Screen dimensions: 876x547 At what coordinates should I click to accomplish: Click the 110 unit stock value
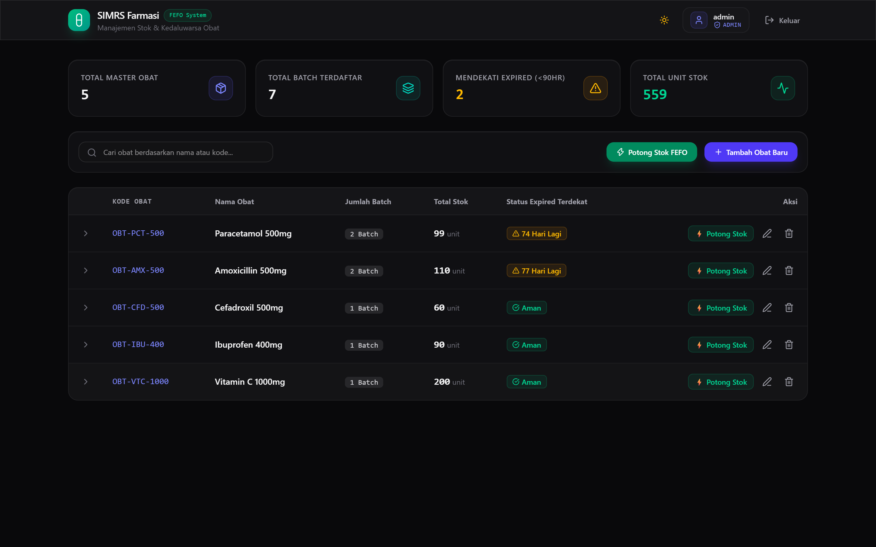[449, 270]
